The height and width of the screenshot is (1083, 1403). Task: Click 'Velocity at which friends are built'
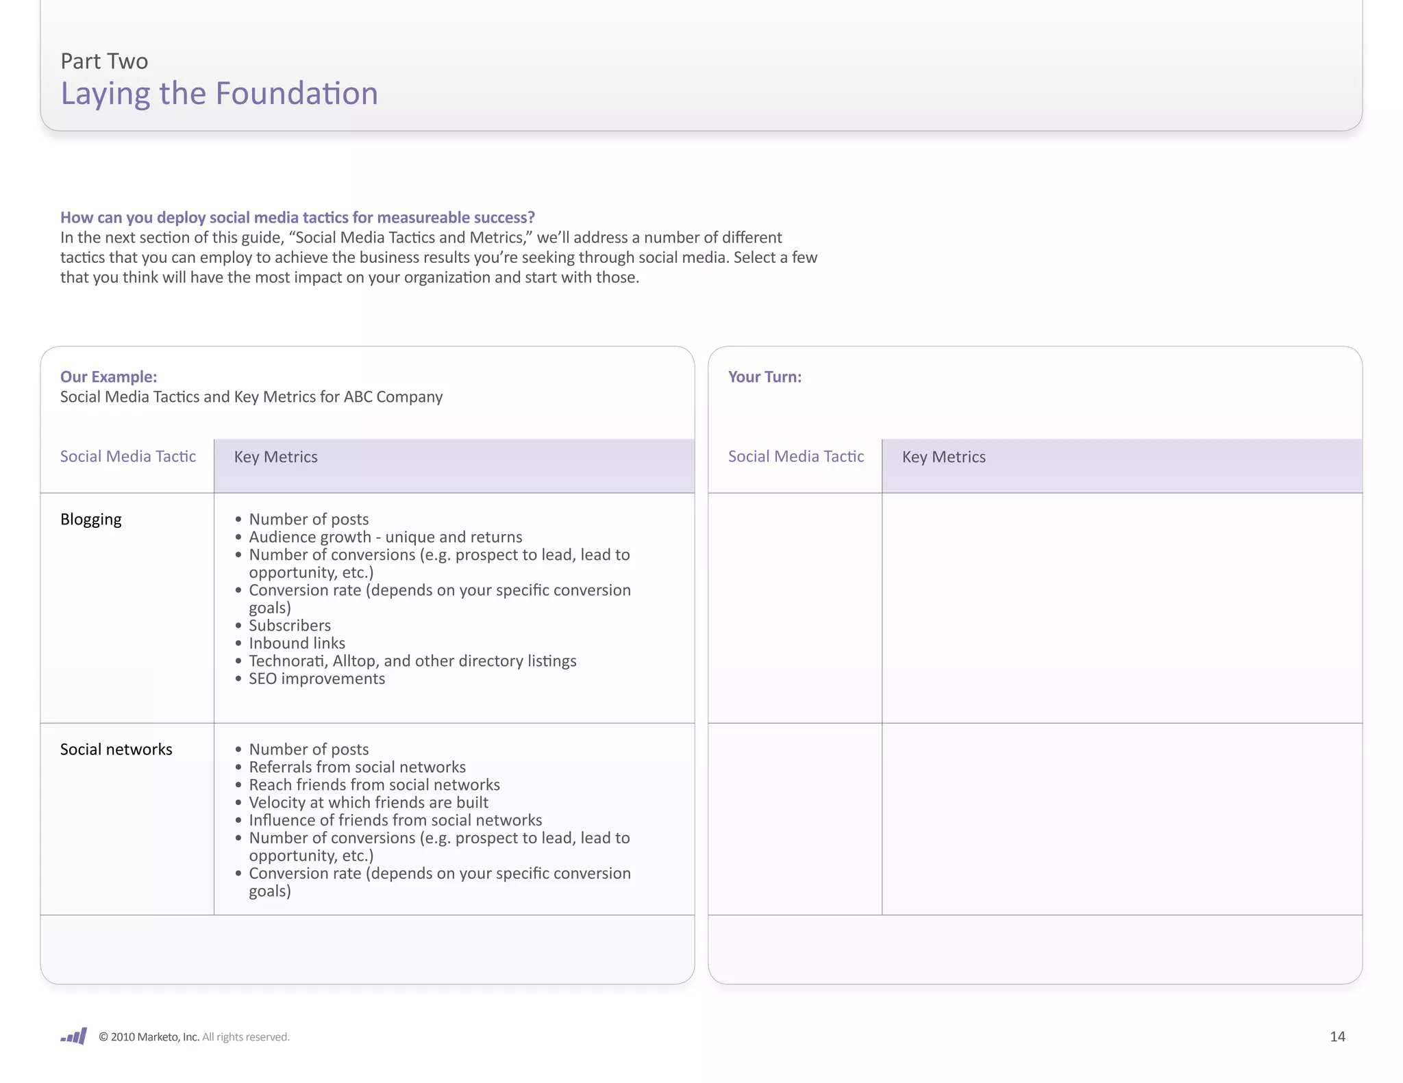(369, 802)
